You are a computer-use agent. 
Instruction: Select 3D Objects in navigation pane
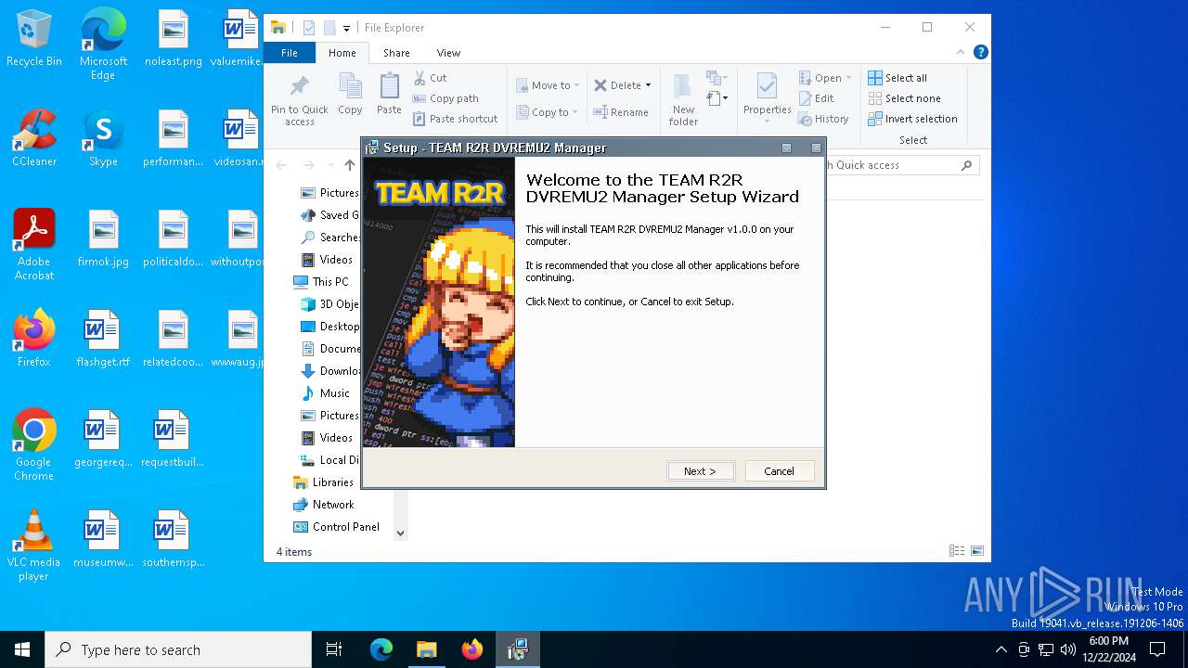click(329, 304)
